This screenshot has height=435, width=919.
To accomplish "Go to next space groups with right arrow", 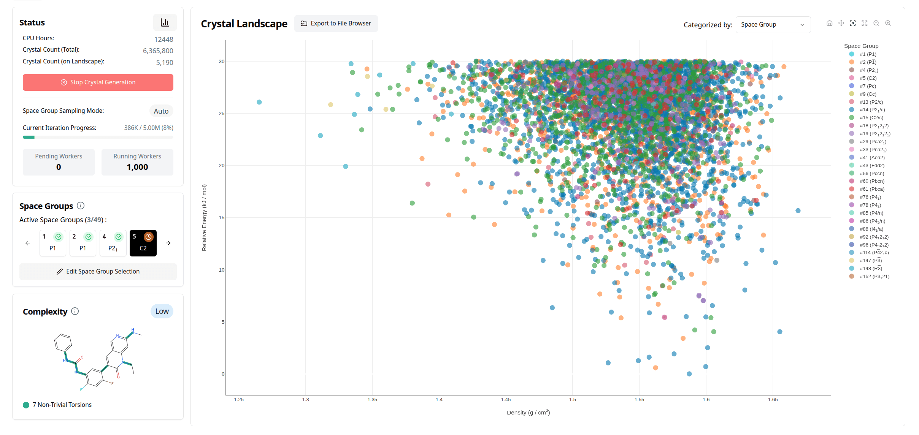I will click(168, 243).
